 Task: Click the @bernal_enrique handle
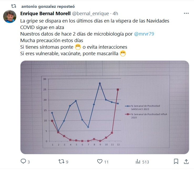point(90,13)
